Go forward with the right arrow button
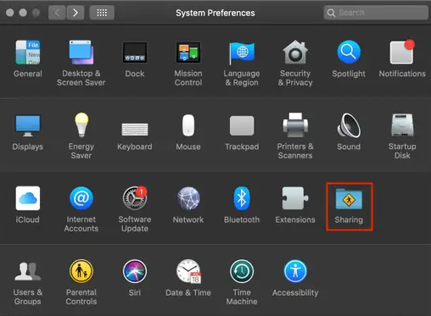431x316 pixels. point(76,13)
